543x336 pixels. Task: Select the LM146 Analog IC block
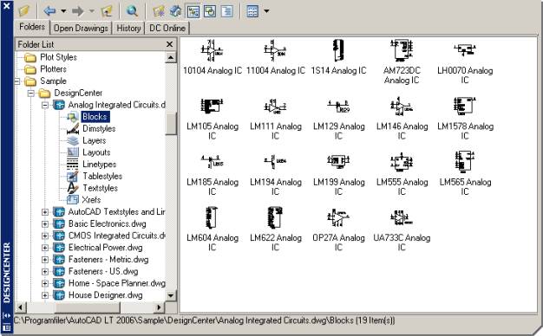point(402,119)
